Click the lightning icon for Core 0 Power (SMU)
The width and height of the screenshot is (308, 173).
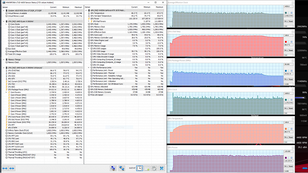[x=9, y=95]
